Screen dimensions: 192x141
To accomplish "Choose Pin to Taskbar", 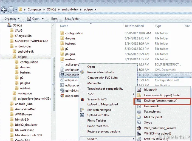I will (97, 120).
